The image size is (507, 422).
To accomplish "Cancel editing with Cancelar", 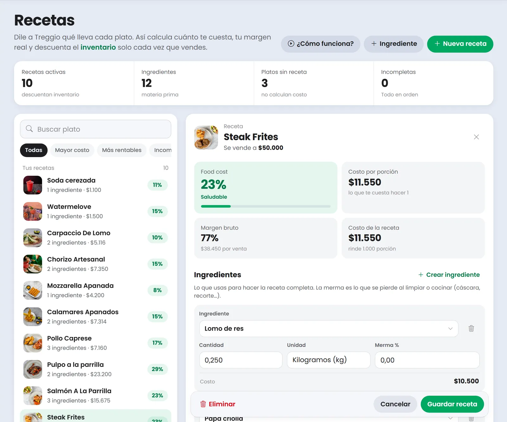I will click(395, 404).
